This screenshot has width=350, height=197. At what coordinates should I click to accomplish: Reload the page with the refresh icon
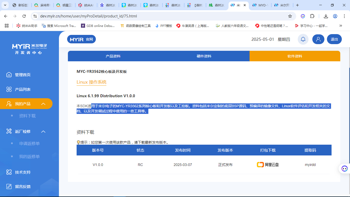(x=24, y=16)
